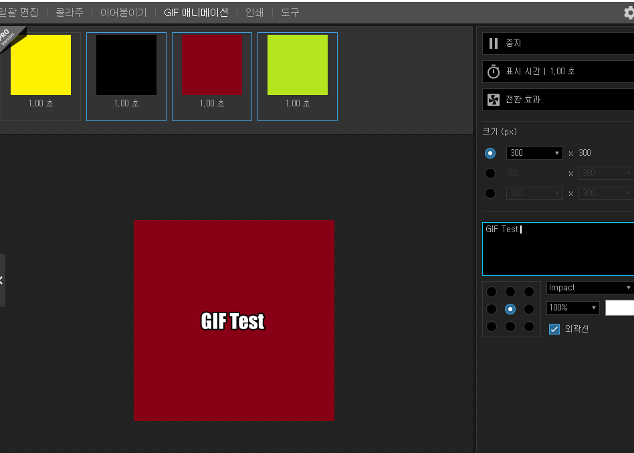Image resolution: width=634 pixels, height=453 pixels.
Task: Select the yellow frame thumbnail
Action: click(x=41, y=65)
